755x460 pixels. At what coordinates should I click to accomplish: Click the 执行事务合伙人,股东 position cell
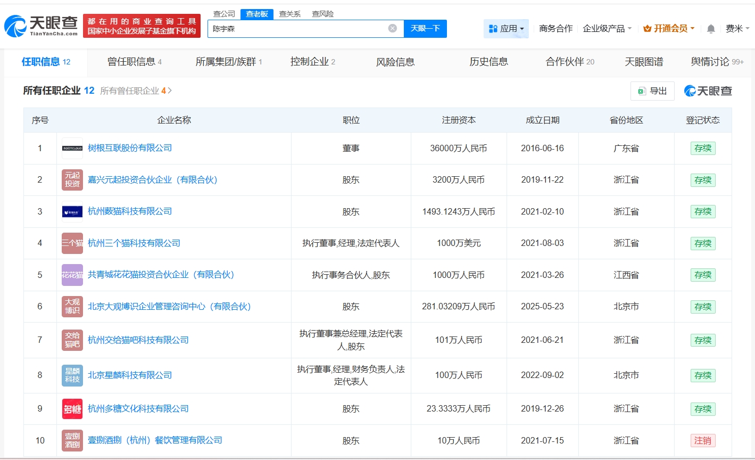click(x=351, y=275)
